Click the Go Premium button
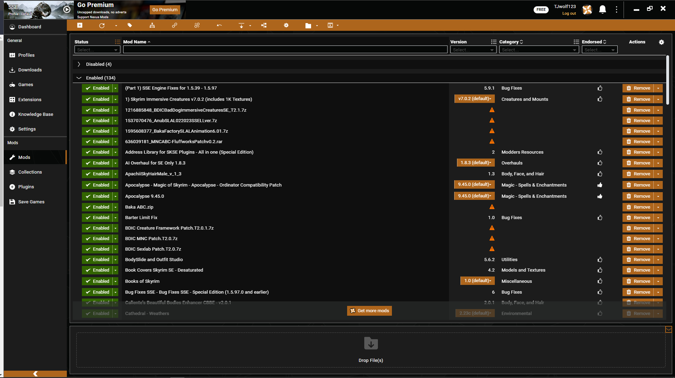 [165, 10]
